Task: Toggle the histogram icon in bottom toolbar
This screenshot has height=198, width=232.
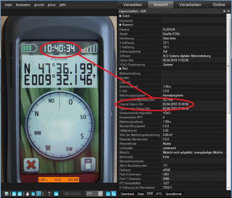Action: pyautogui.click(x=108, y=194)
